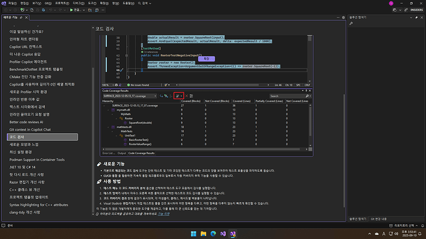
Task: Click the green Start debugging play button
Action: [72, 10]
